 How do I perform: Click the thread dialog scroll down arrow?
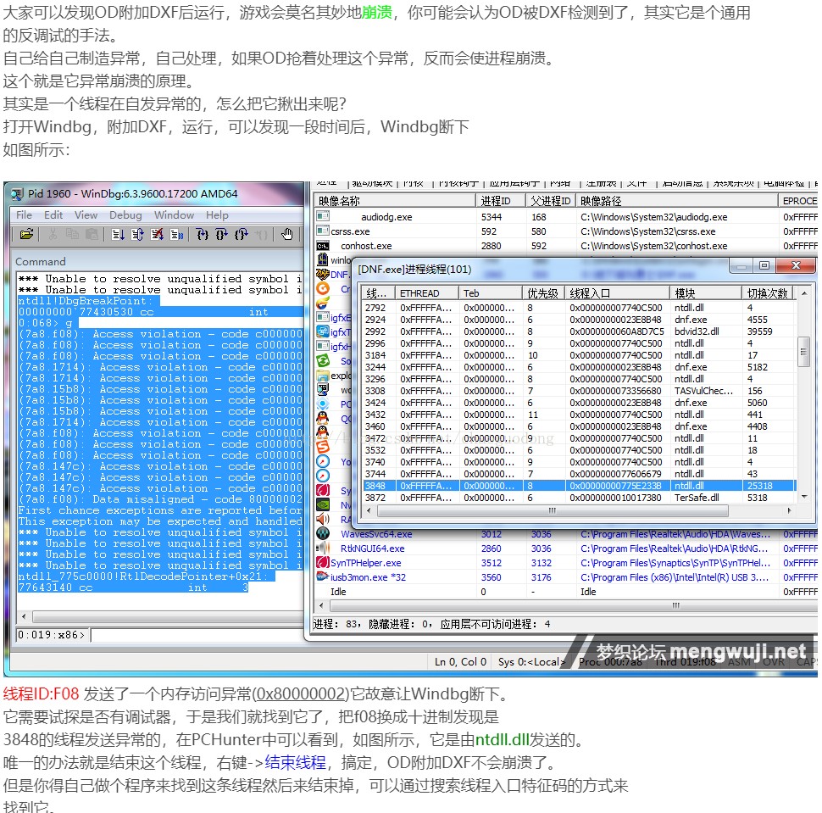803,497
